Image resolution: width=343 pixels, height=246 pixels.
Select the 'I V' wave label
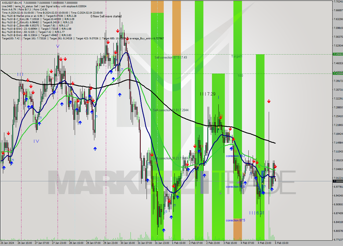click(36, 141)
